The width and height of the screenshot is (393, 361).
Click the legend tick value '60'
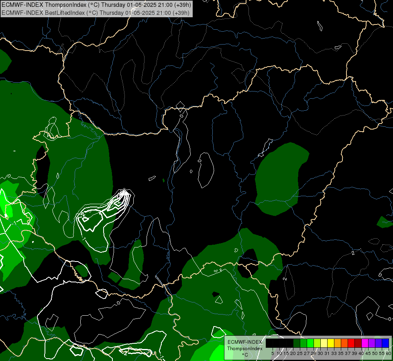pyautogui.click(x=389, y=353)
